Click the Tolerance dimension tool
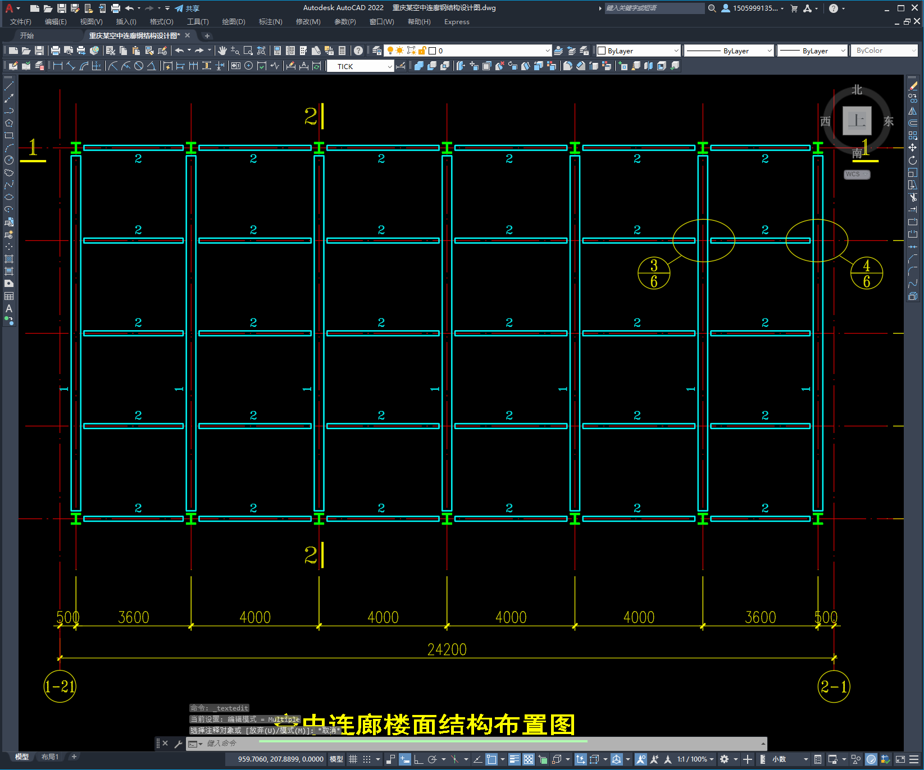This screenshot has width=924, height=770. tap(236, 66)
